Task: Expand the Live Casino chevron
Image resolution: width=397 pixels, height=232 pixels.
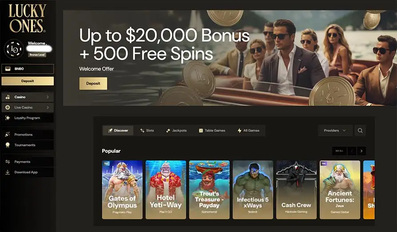Action: 47,107
